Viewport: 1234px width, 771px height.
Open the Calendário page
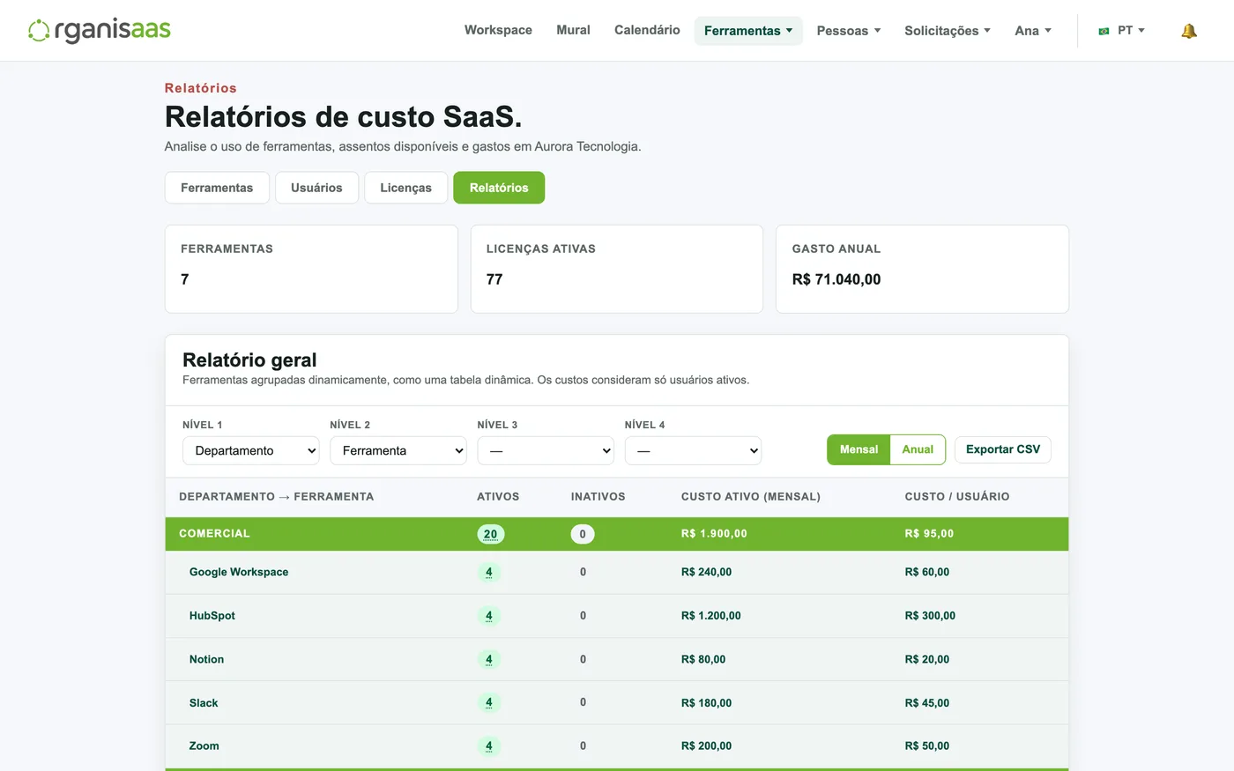(x=647, y=30)
